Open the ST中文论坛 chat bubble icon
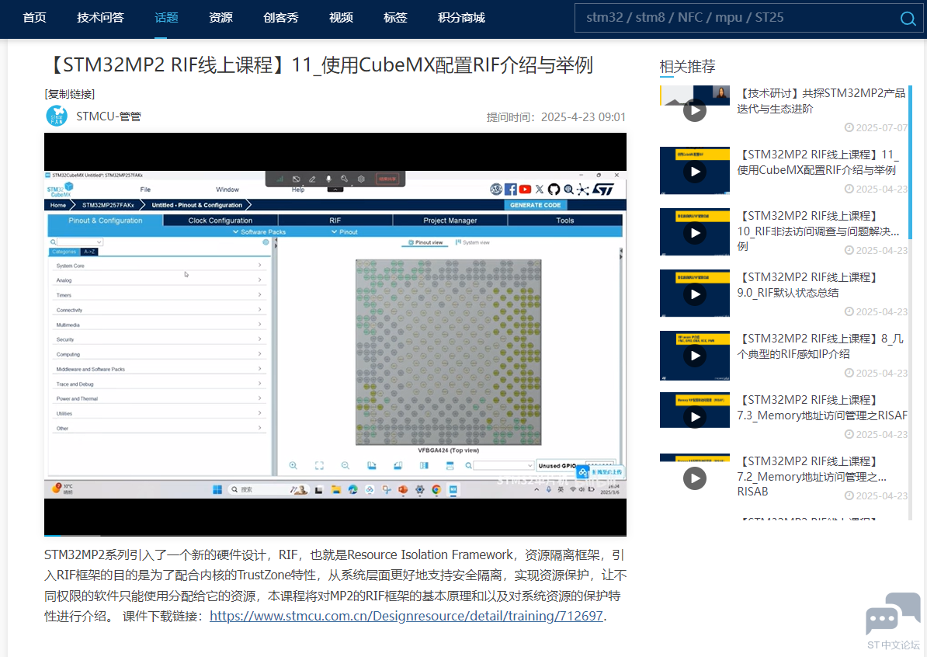 893,614
